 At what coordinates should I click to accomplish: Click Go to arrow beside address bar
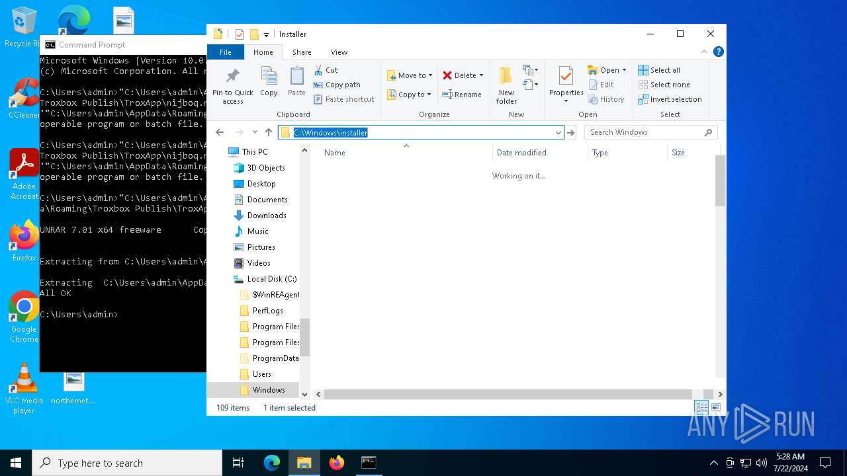pos(571,132)
